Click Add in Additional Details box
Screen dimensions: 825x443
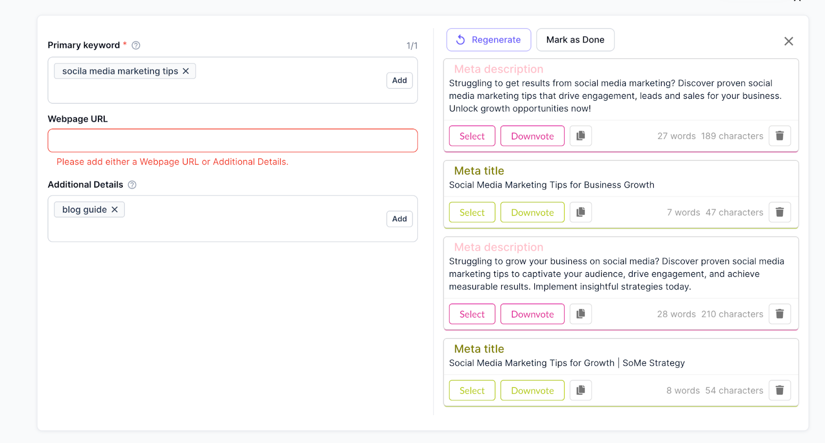(x=400, y=219)
